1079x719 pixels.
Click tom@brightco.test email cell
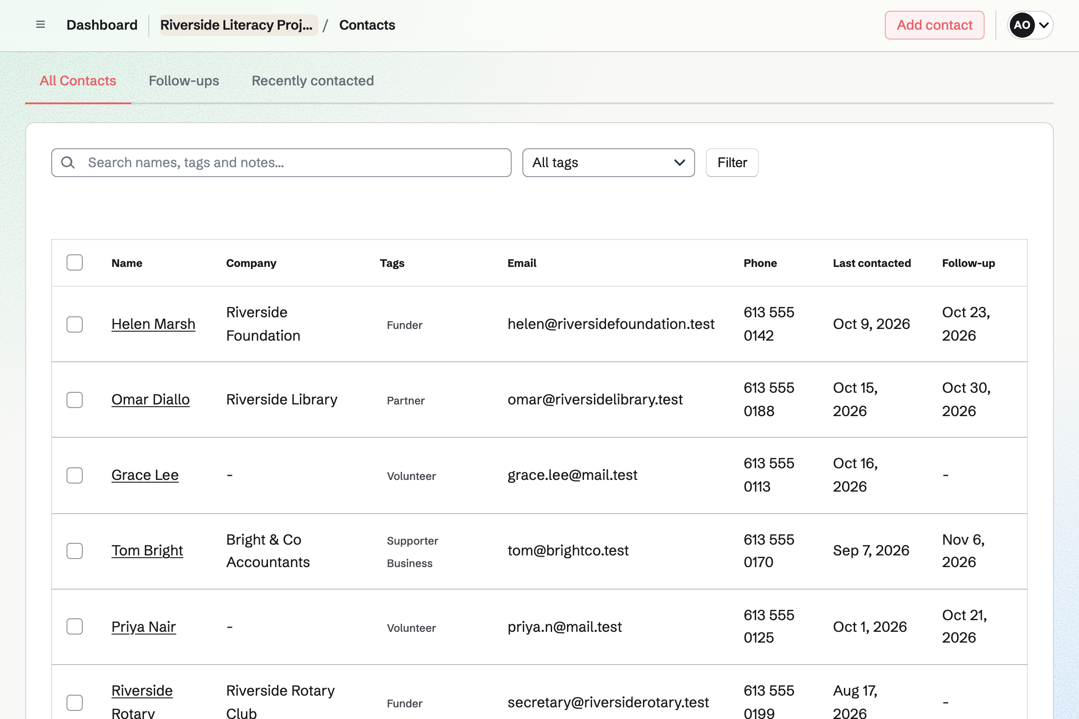click(x=568, y=551)
